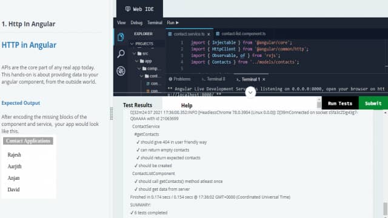Viewport: 388px width, 218px height.
Task: Click 'should give 404 in user friendly way'
Action: [172, 142]
